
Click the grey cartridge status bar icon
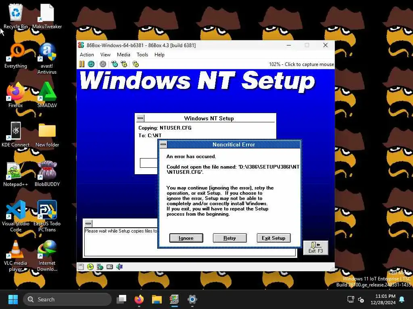click(x=110, y=267)
